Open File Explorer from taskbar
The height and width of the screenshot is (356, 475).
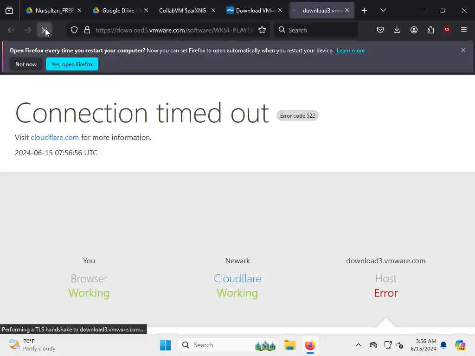(289, 345)
